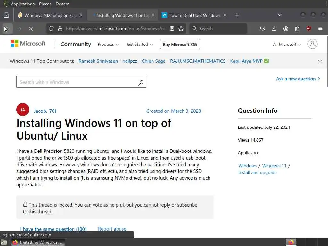Screen dimensions: 328x246
Task: Close the Windows MIX Setup tab
Action: tap(81, 15)
